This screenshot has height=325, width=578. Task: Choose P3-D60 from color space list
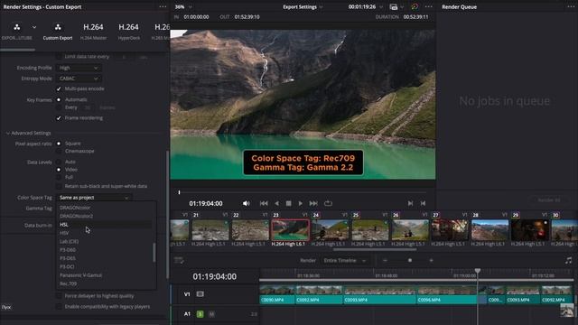point(105,250)
